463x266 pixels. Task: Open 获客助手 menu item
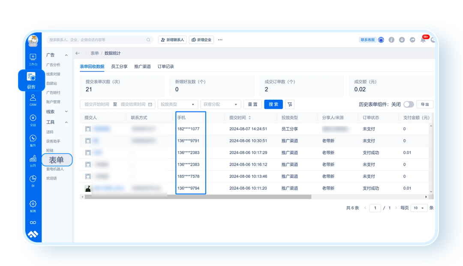53,141
